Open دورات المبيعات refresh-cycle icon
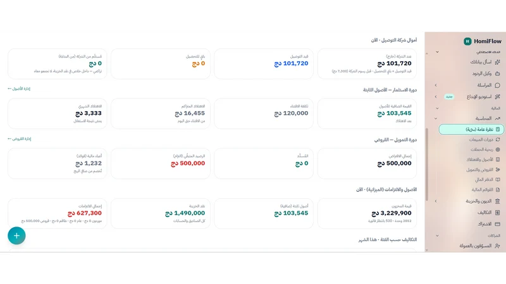The image size is (506, 284). pyautogui.click(x=498, y=139)
